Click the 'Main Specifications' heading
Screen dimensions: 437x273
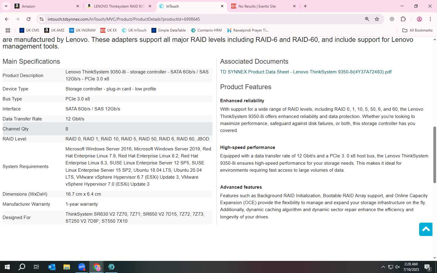tap(31, 61)
